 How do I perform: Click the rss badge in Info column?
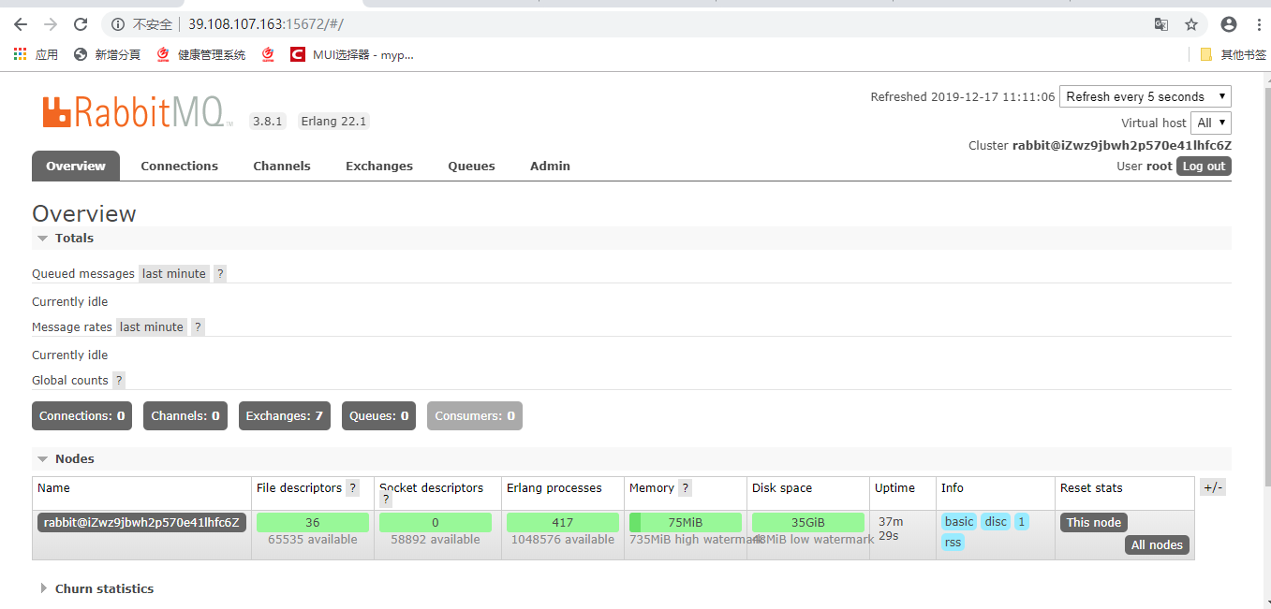click(x=953, y=542)
